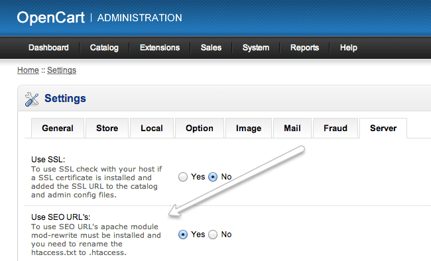Select Yes for Use SEO URL's
431x261 pixels.
(x=183, y=235)
